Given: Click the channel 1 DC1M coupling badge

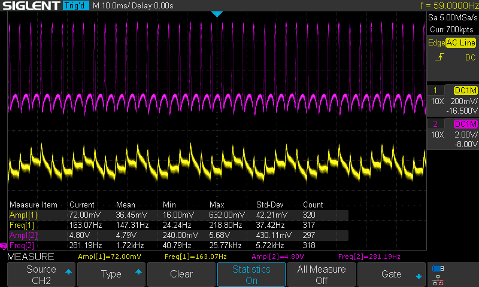Looking at the screenshot, I should 465,90.
